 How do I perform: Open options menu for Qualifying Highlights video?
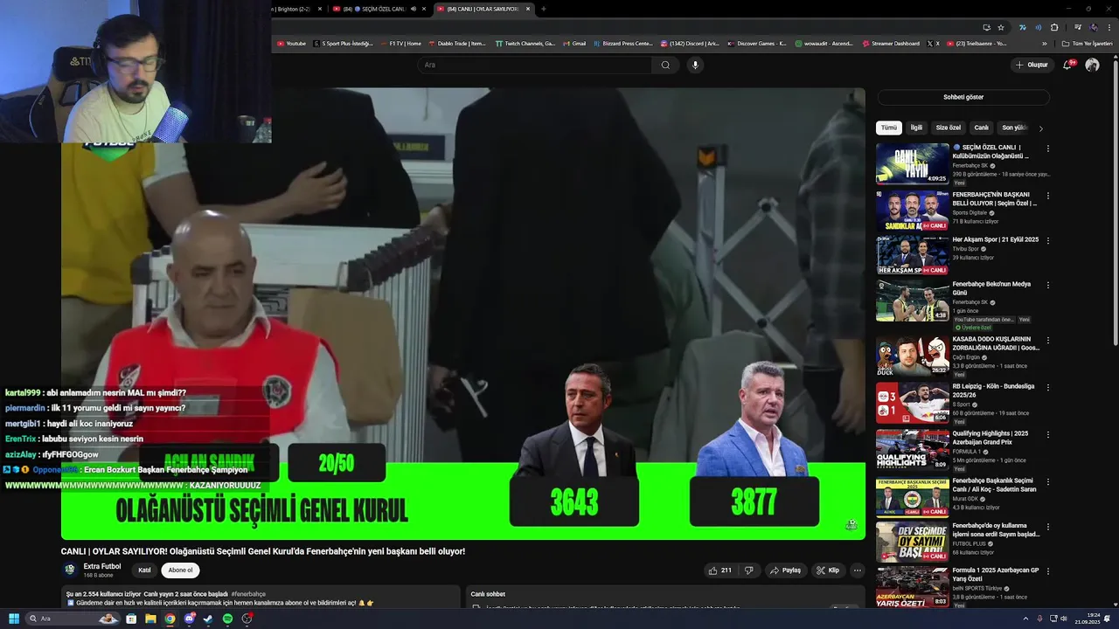pyautogui.click(x=1047, y=434)
